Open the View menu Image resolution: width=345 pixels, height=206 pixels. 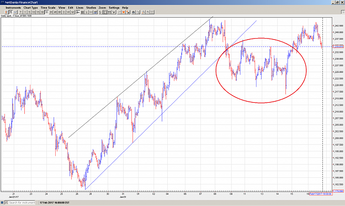pos(62,8)
